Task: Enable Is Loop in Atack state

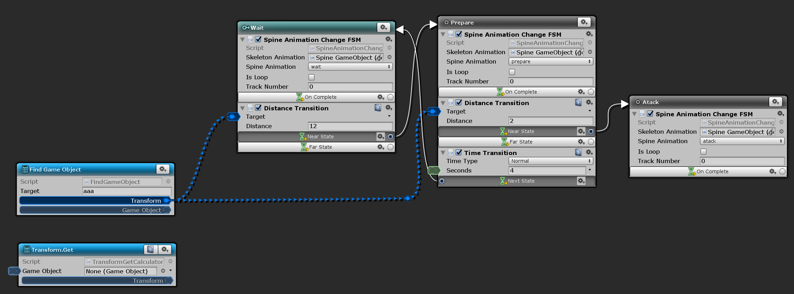Action: [x=703, y=152]
